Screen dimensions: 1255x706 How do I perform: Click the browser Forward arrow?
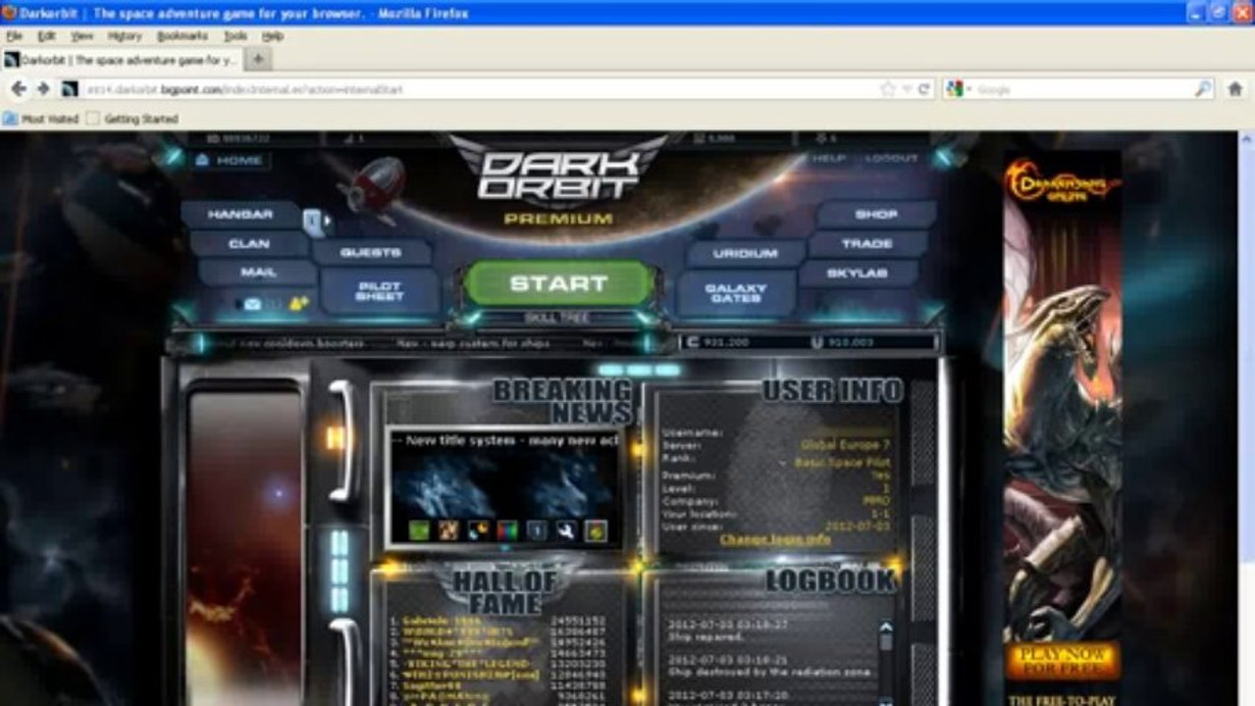tap(43, 89)
